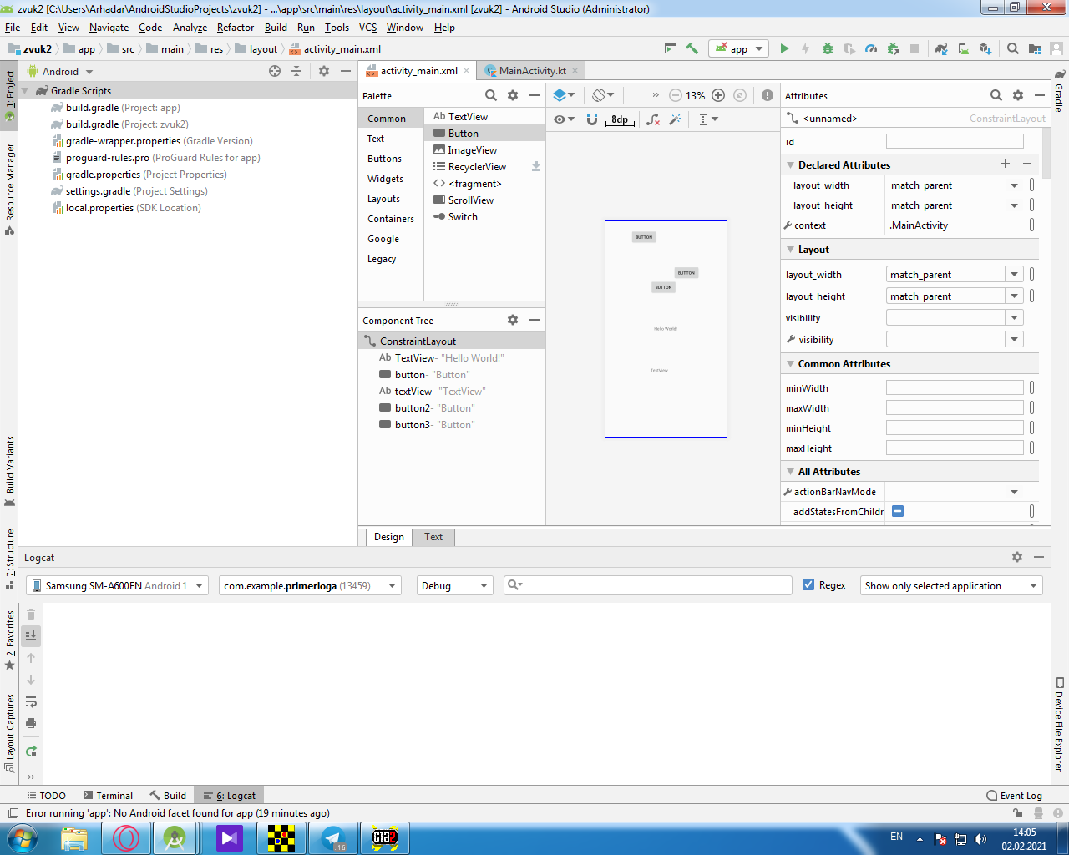Open the SDK Manager
The width and height of the screenshot is (1069, 855).
click(985, 48)
